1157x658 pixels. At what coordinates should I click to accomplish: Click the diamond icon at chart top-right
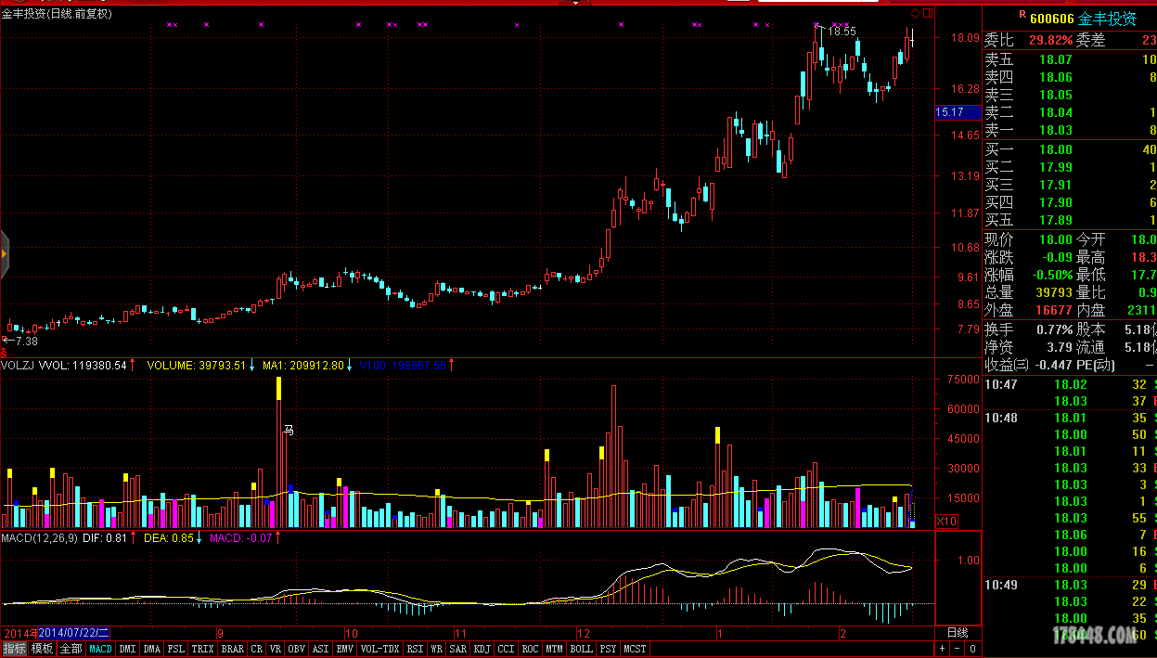pos(915,13)
